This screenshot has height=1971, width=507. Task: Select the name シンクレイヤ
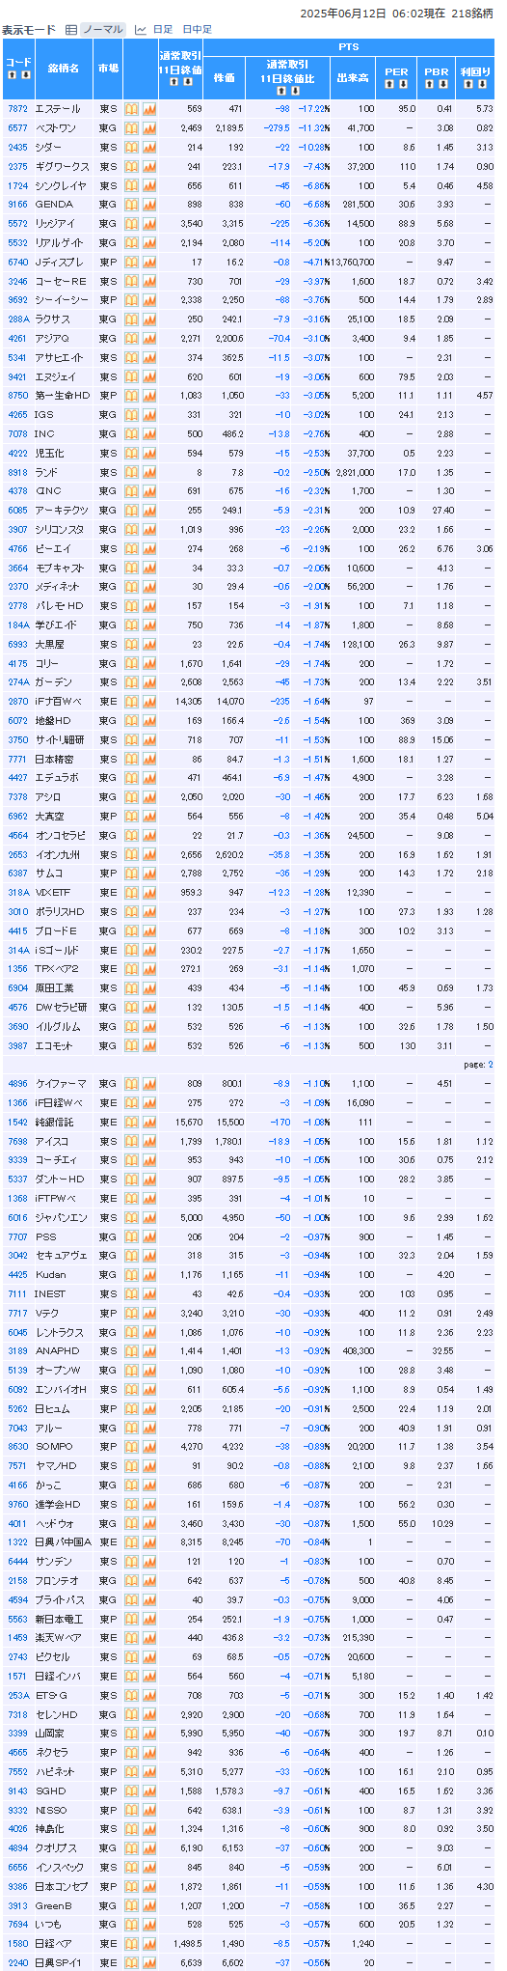pyautogui.click(x=61, y=186)
